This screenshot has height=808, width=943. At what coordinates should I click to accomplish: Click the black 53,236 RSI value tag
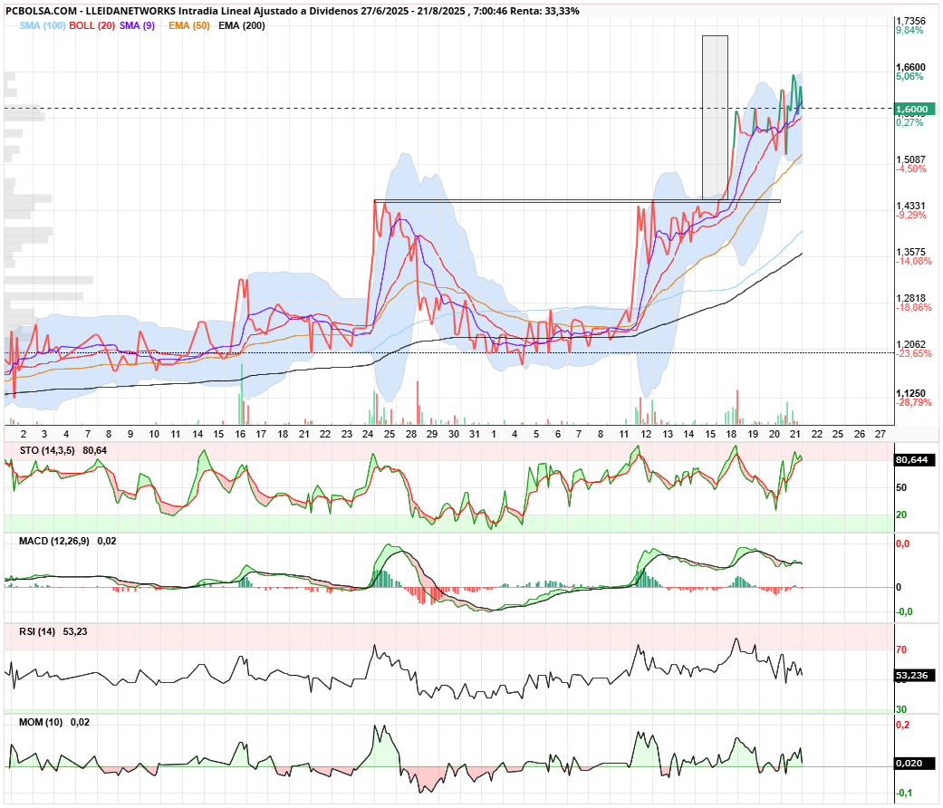(x=915, y=676)
